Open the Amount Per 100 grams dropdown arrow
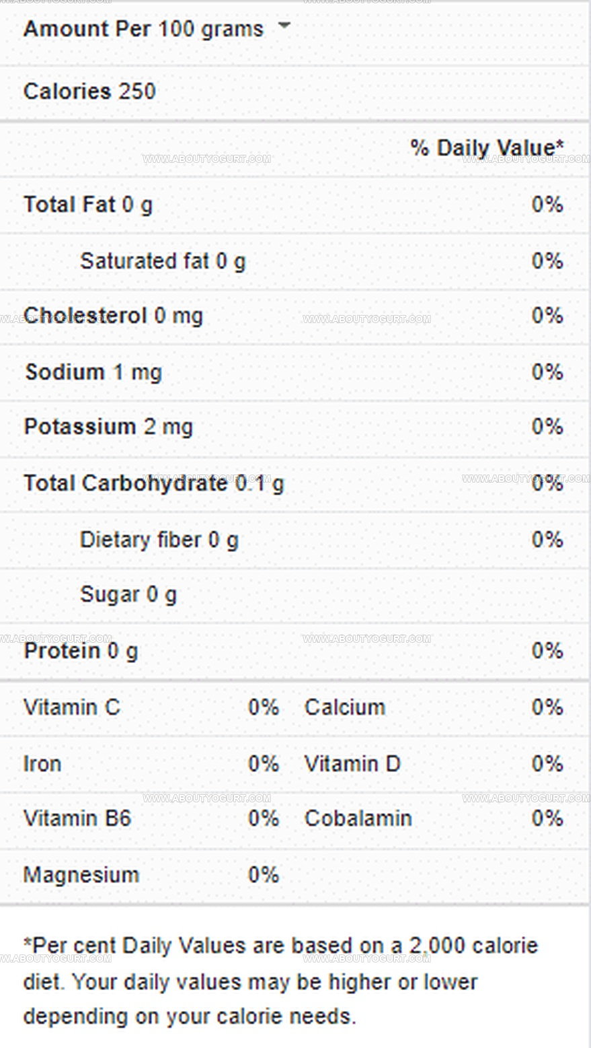The width and height of the screenshot is (591, 1048). coord(284,26)
